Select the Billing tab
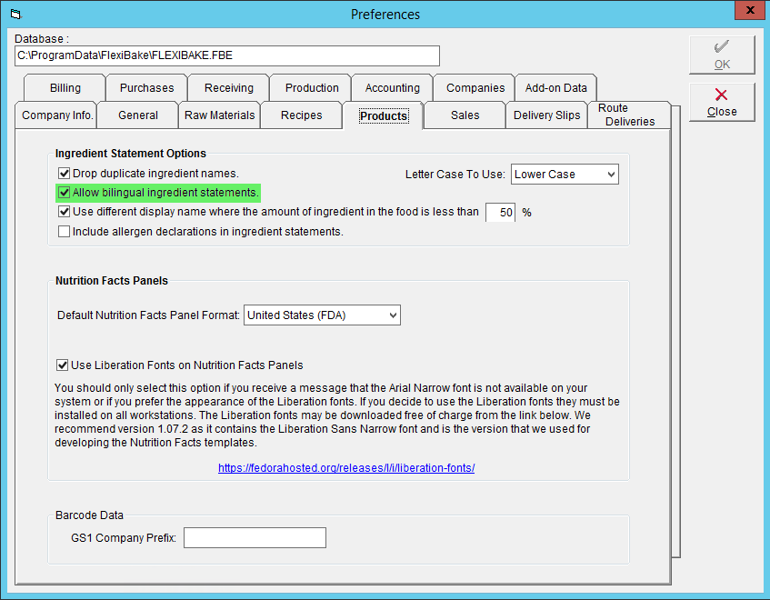Image resolution: width=770 pixels, height=600 pixels. [65, 88]
